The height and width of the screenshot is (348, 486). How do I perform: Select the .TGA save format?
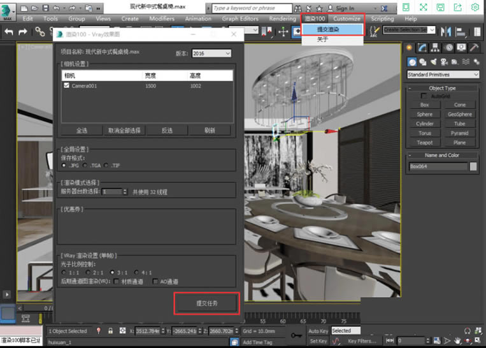84,165
